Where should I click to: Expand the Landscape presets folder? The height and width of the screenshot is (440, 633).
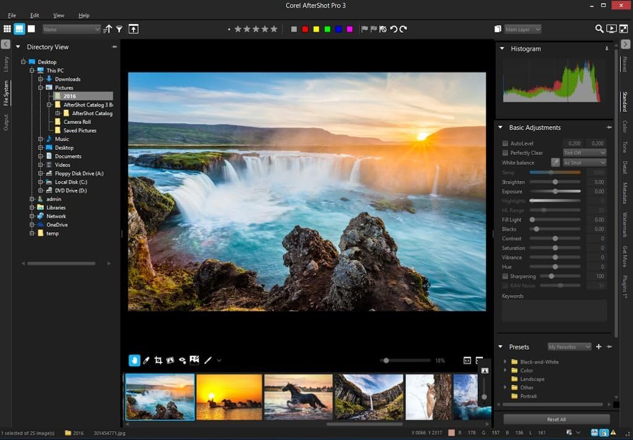(x=532, y=379)
